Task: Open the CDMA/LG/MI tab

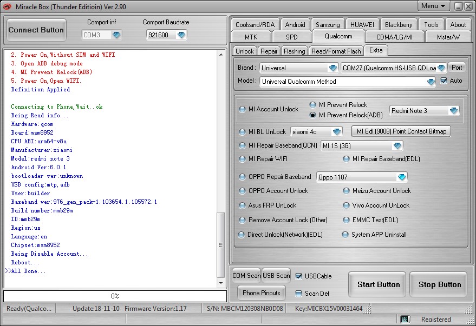Action: tap(394, 37)
